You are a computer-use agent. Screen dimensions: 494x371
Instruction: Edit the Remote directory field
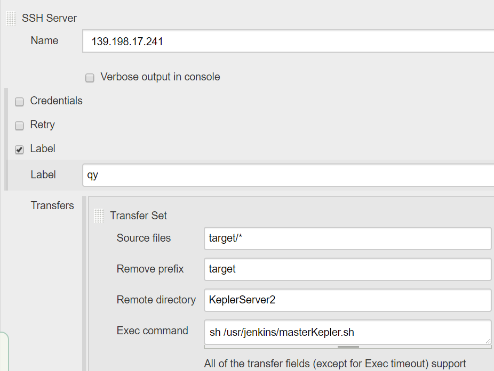pyautogui.click(x=347, y=300)
